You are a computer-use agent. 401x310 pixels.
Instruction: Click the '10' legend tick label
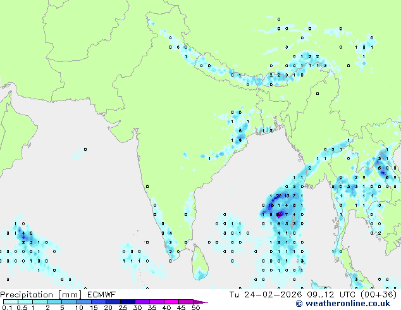pyautogui.click(x=79, y=307)
